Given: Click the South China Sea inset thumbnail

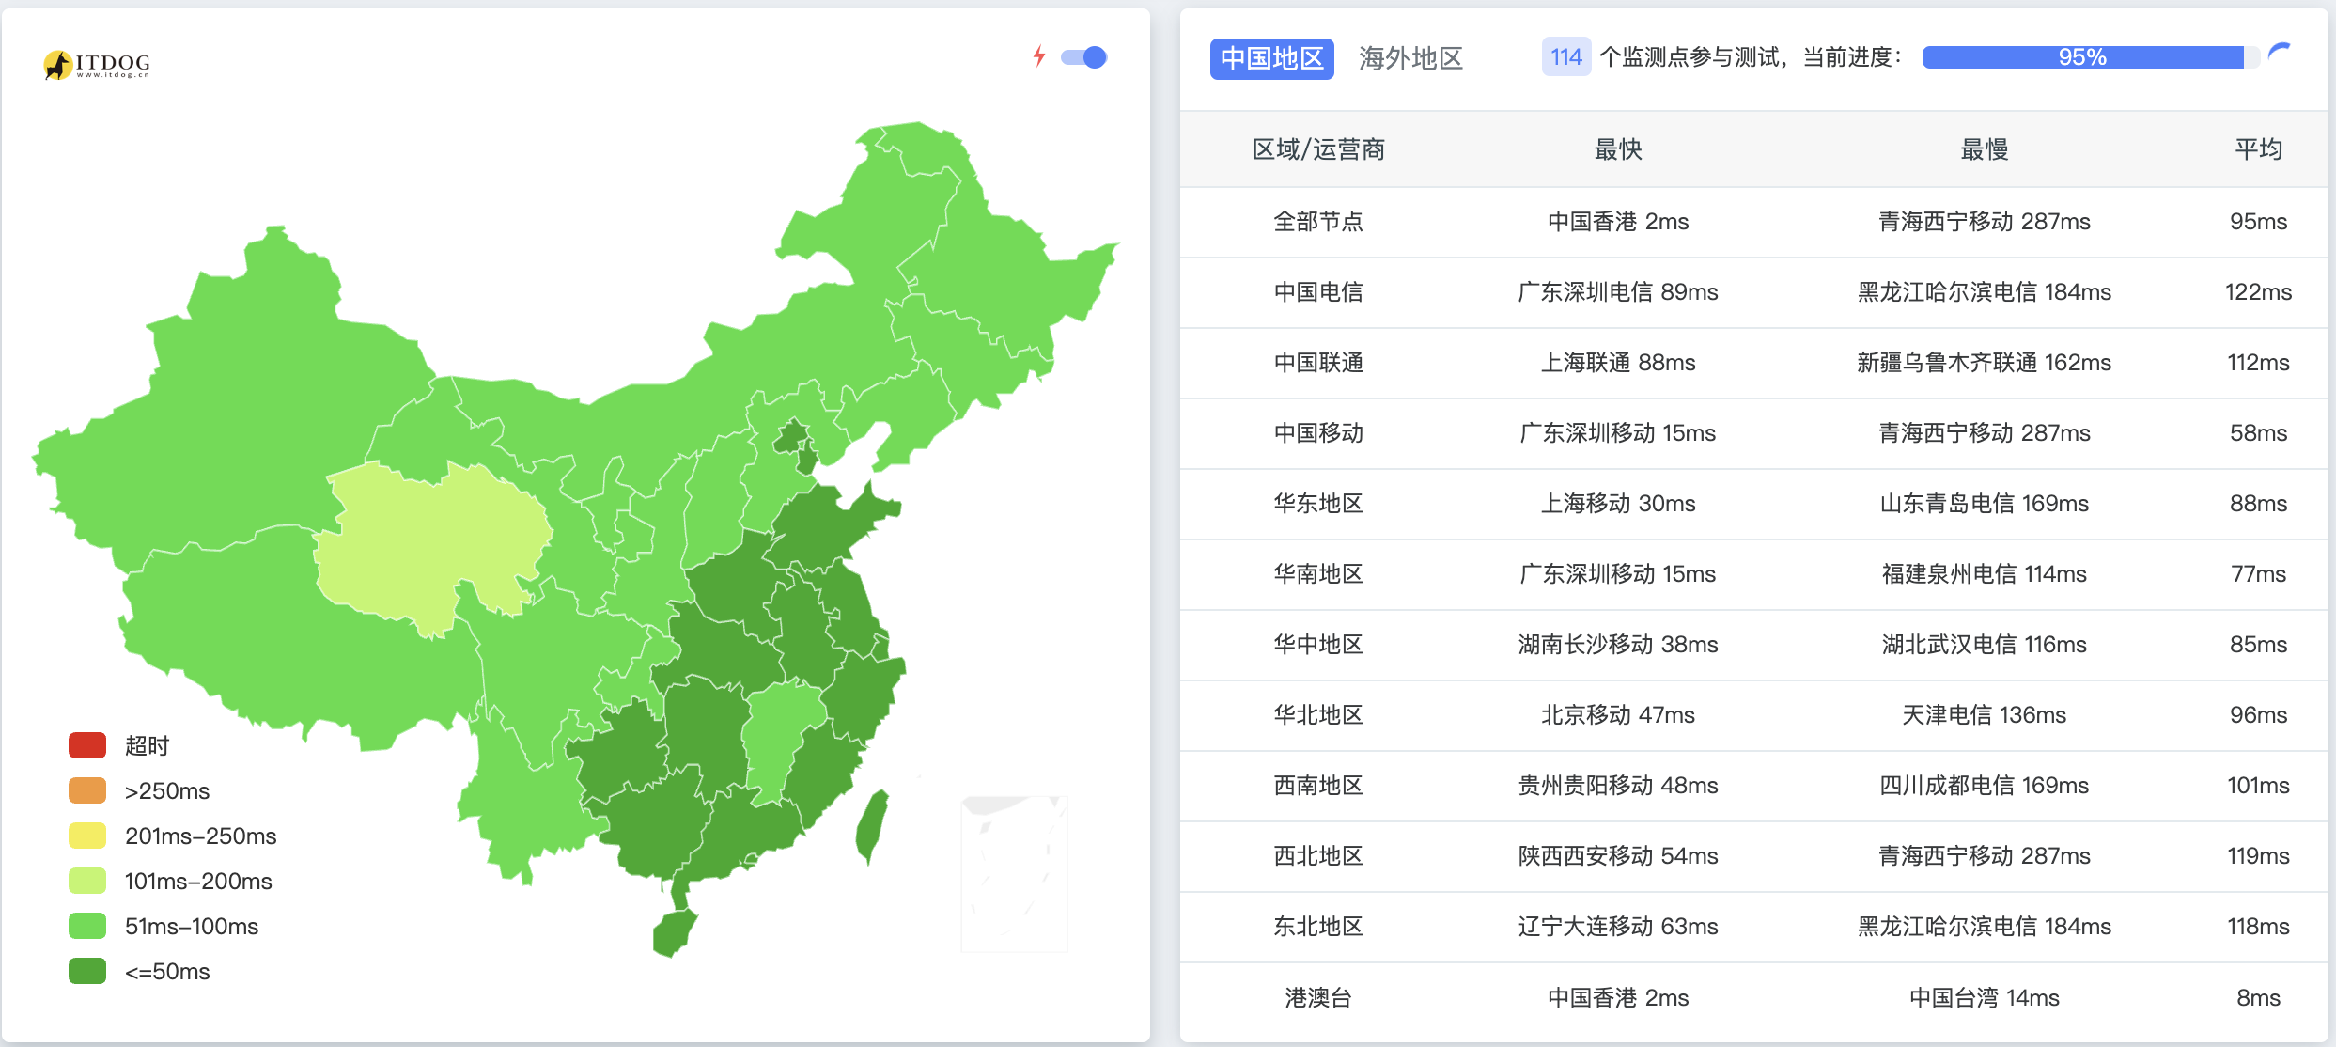Looking at the screenshot, I should (x=1014, y=874).
